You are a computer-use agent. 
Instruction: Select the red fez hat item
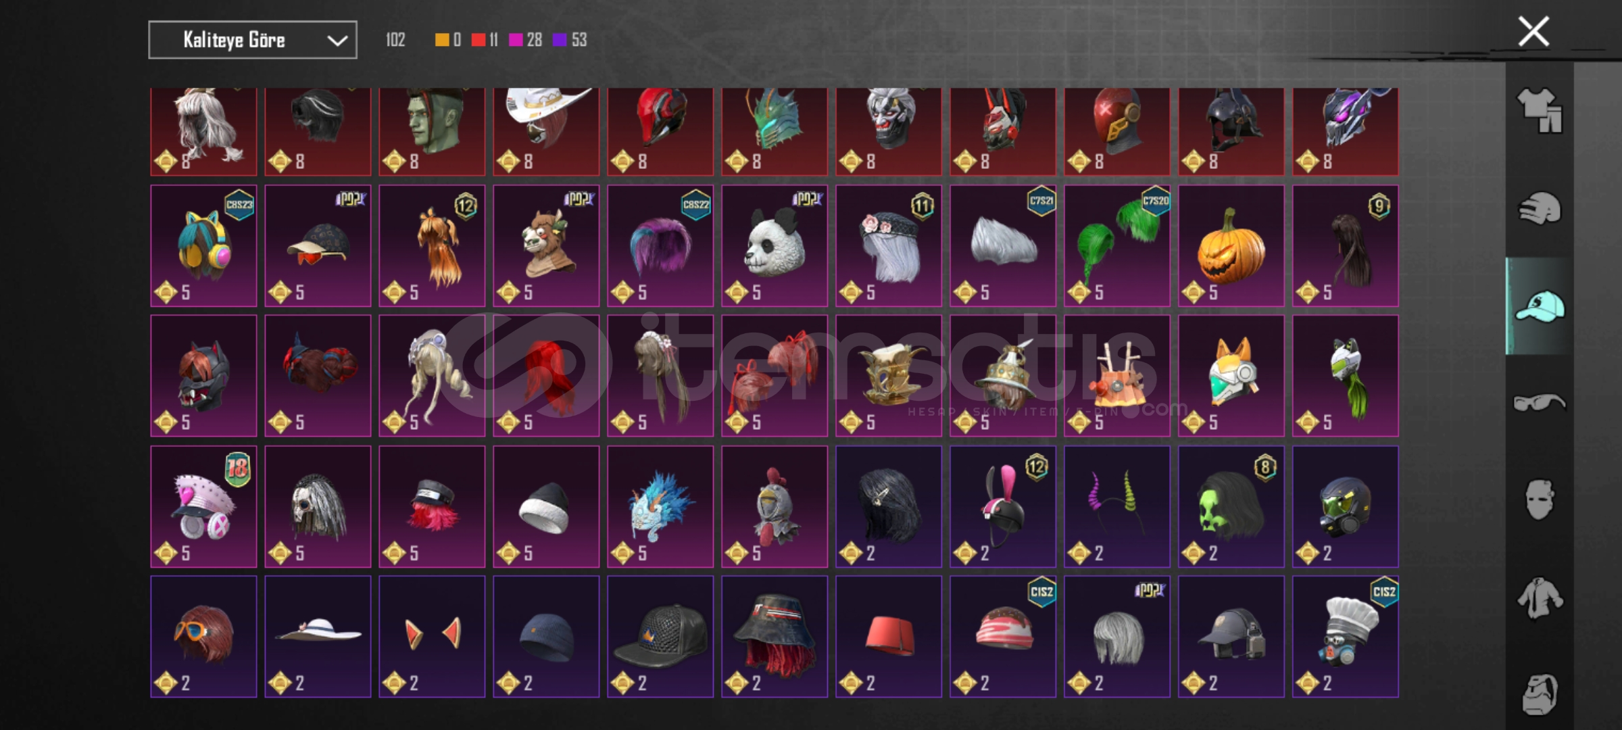(889, 637)
